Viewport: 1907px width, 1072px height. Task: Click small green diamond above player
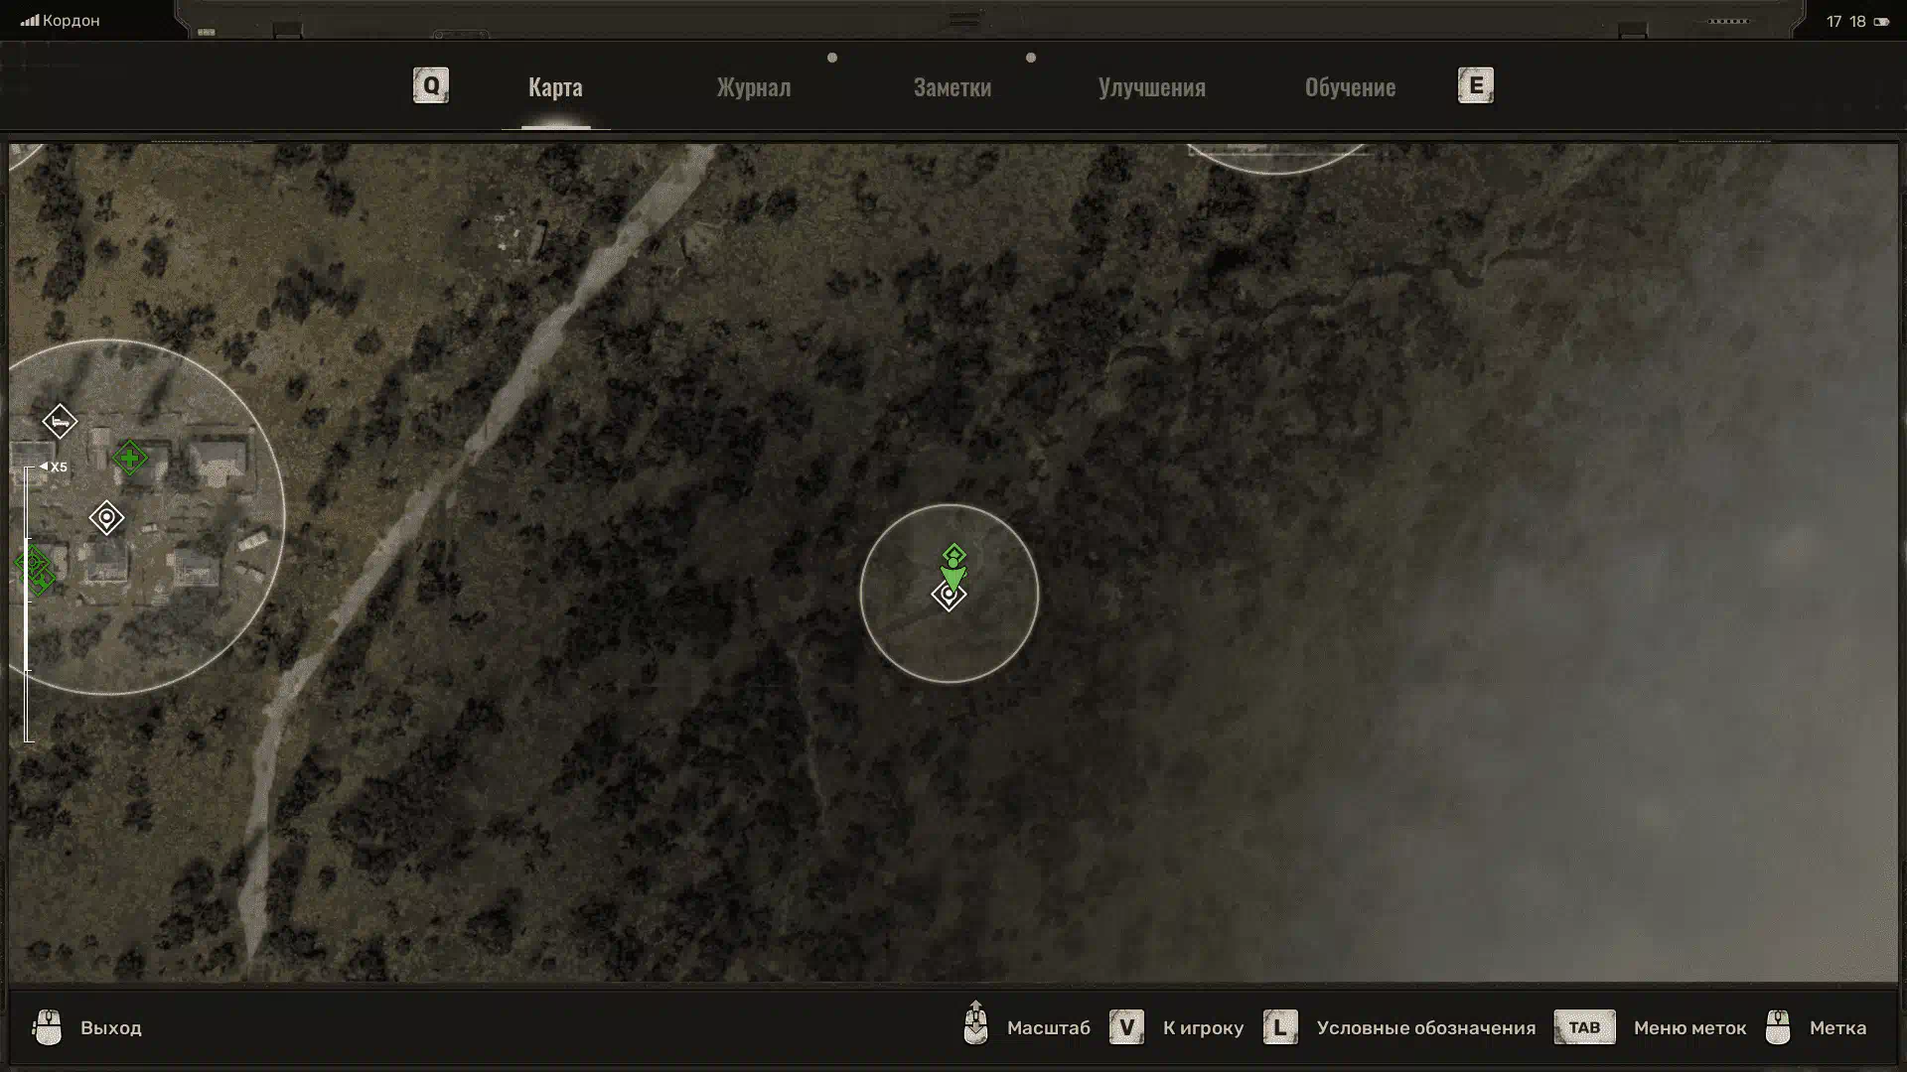pos(953,552)
